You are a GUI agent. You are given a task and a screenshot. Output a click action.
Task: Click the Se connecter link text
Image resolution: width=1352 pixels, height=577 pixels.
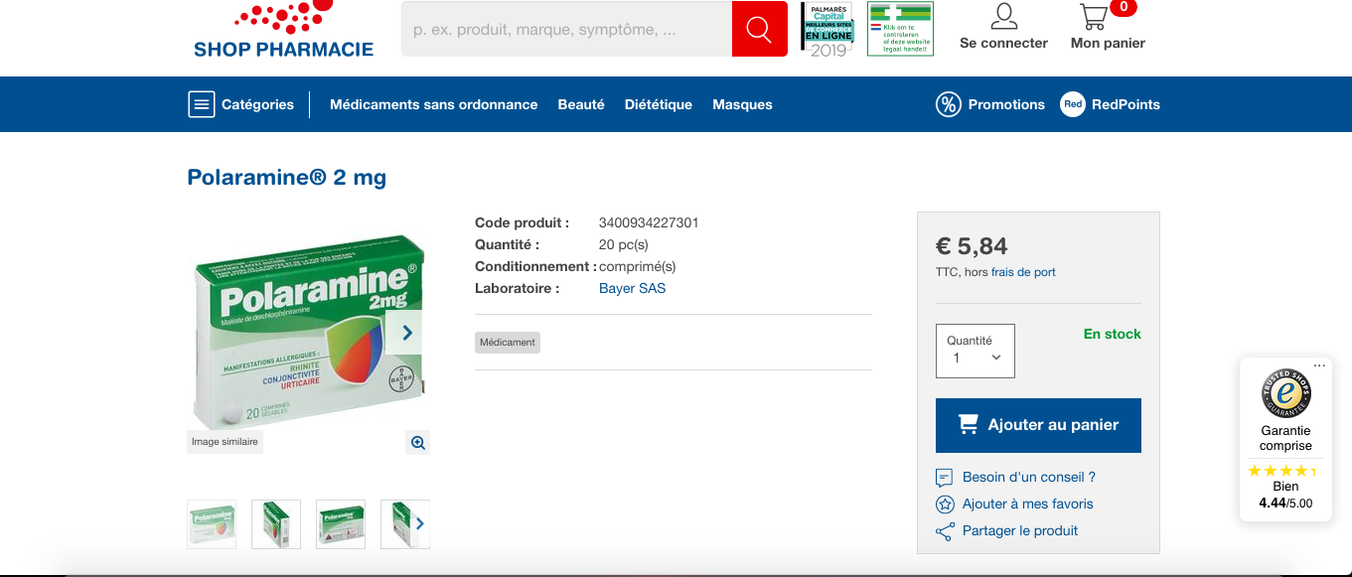[1003, 44]
